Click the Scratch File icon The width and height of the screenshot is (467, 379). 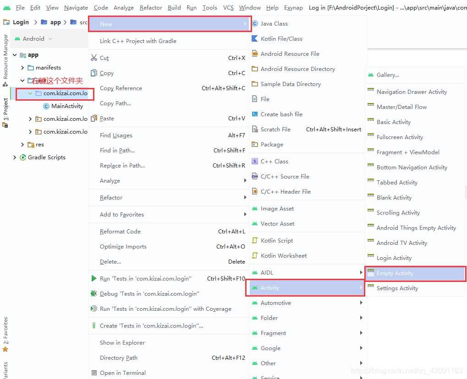pos(255,129)
